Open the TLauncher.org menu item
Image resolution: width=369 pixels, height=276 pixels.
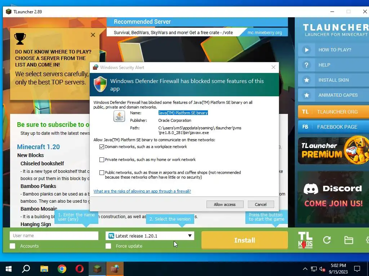tap(333, 112)
